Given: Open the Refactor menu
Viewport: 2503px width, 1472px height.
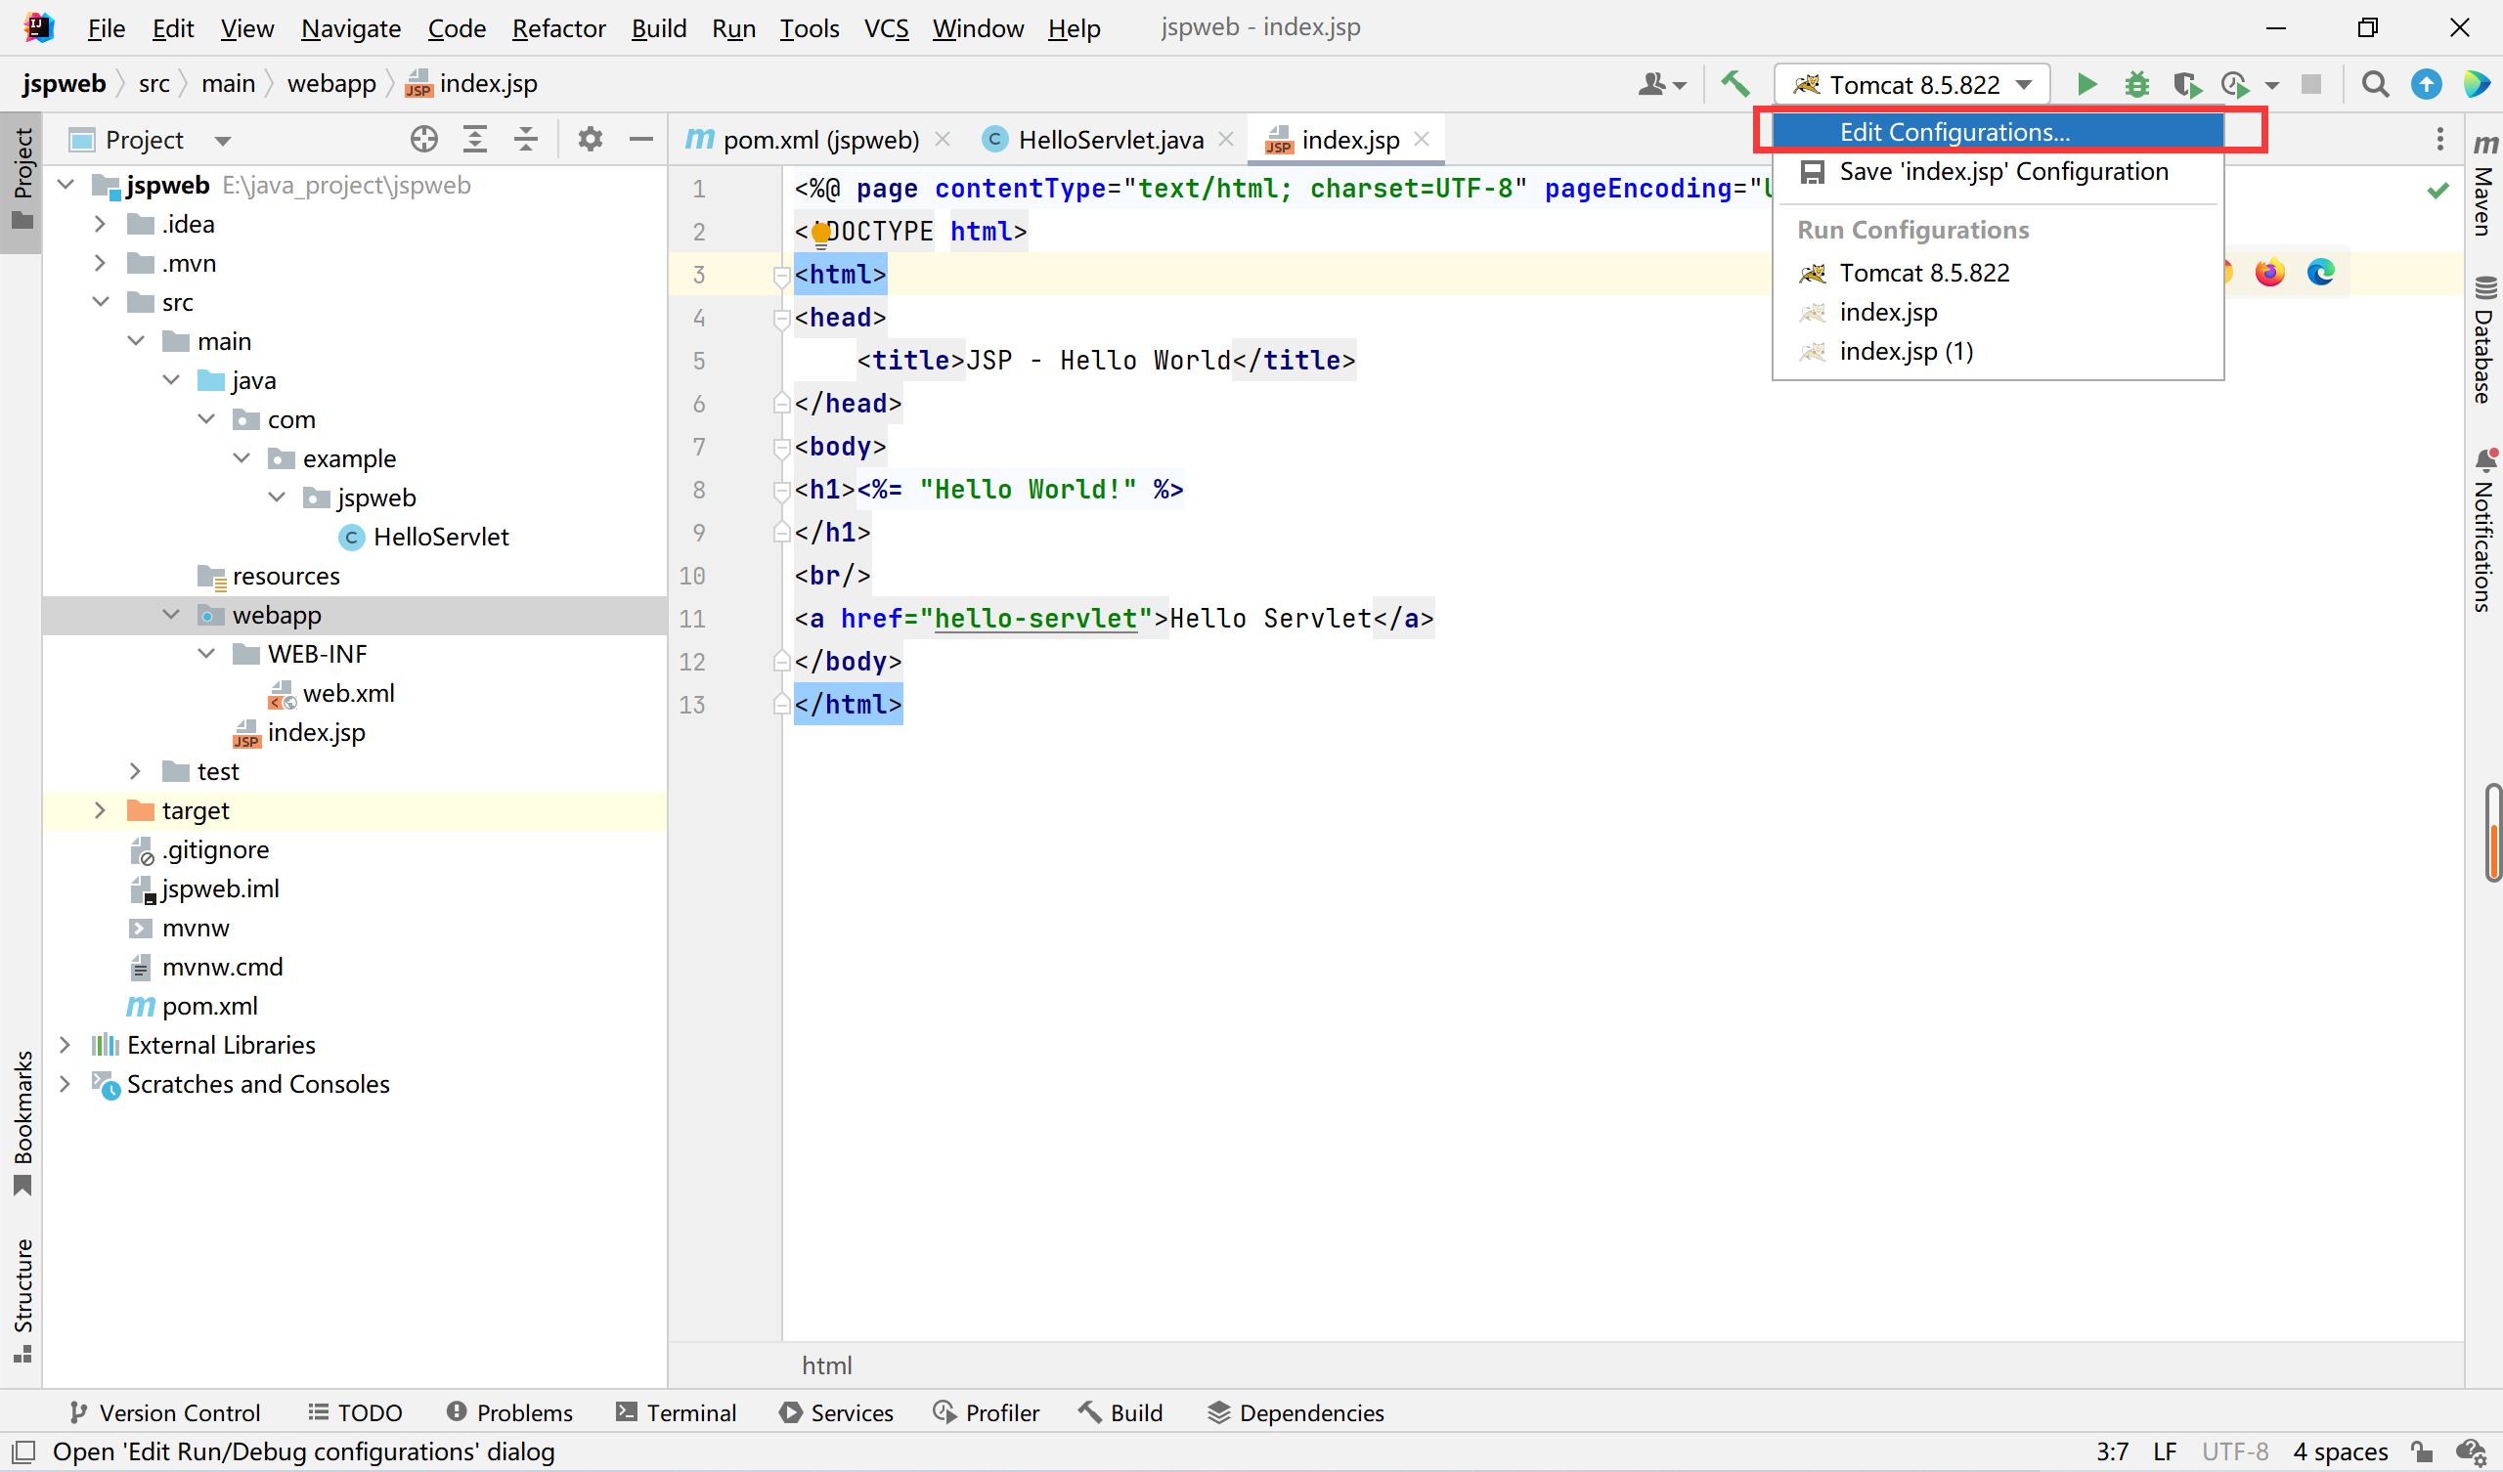Looking at the screenshot, I should point(558,27).
